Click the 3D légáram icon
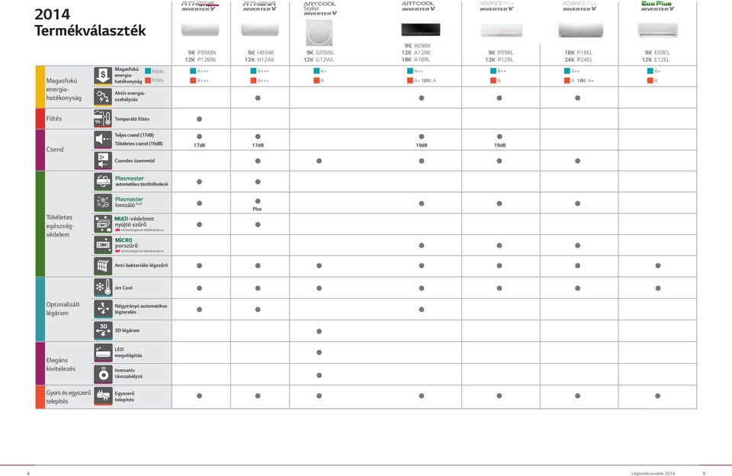Viewport: 732px width, 476px height. [x=103, y=330]
